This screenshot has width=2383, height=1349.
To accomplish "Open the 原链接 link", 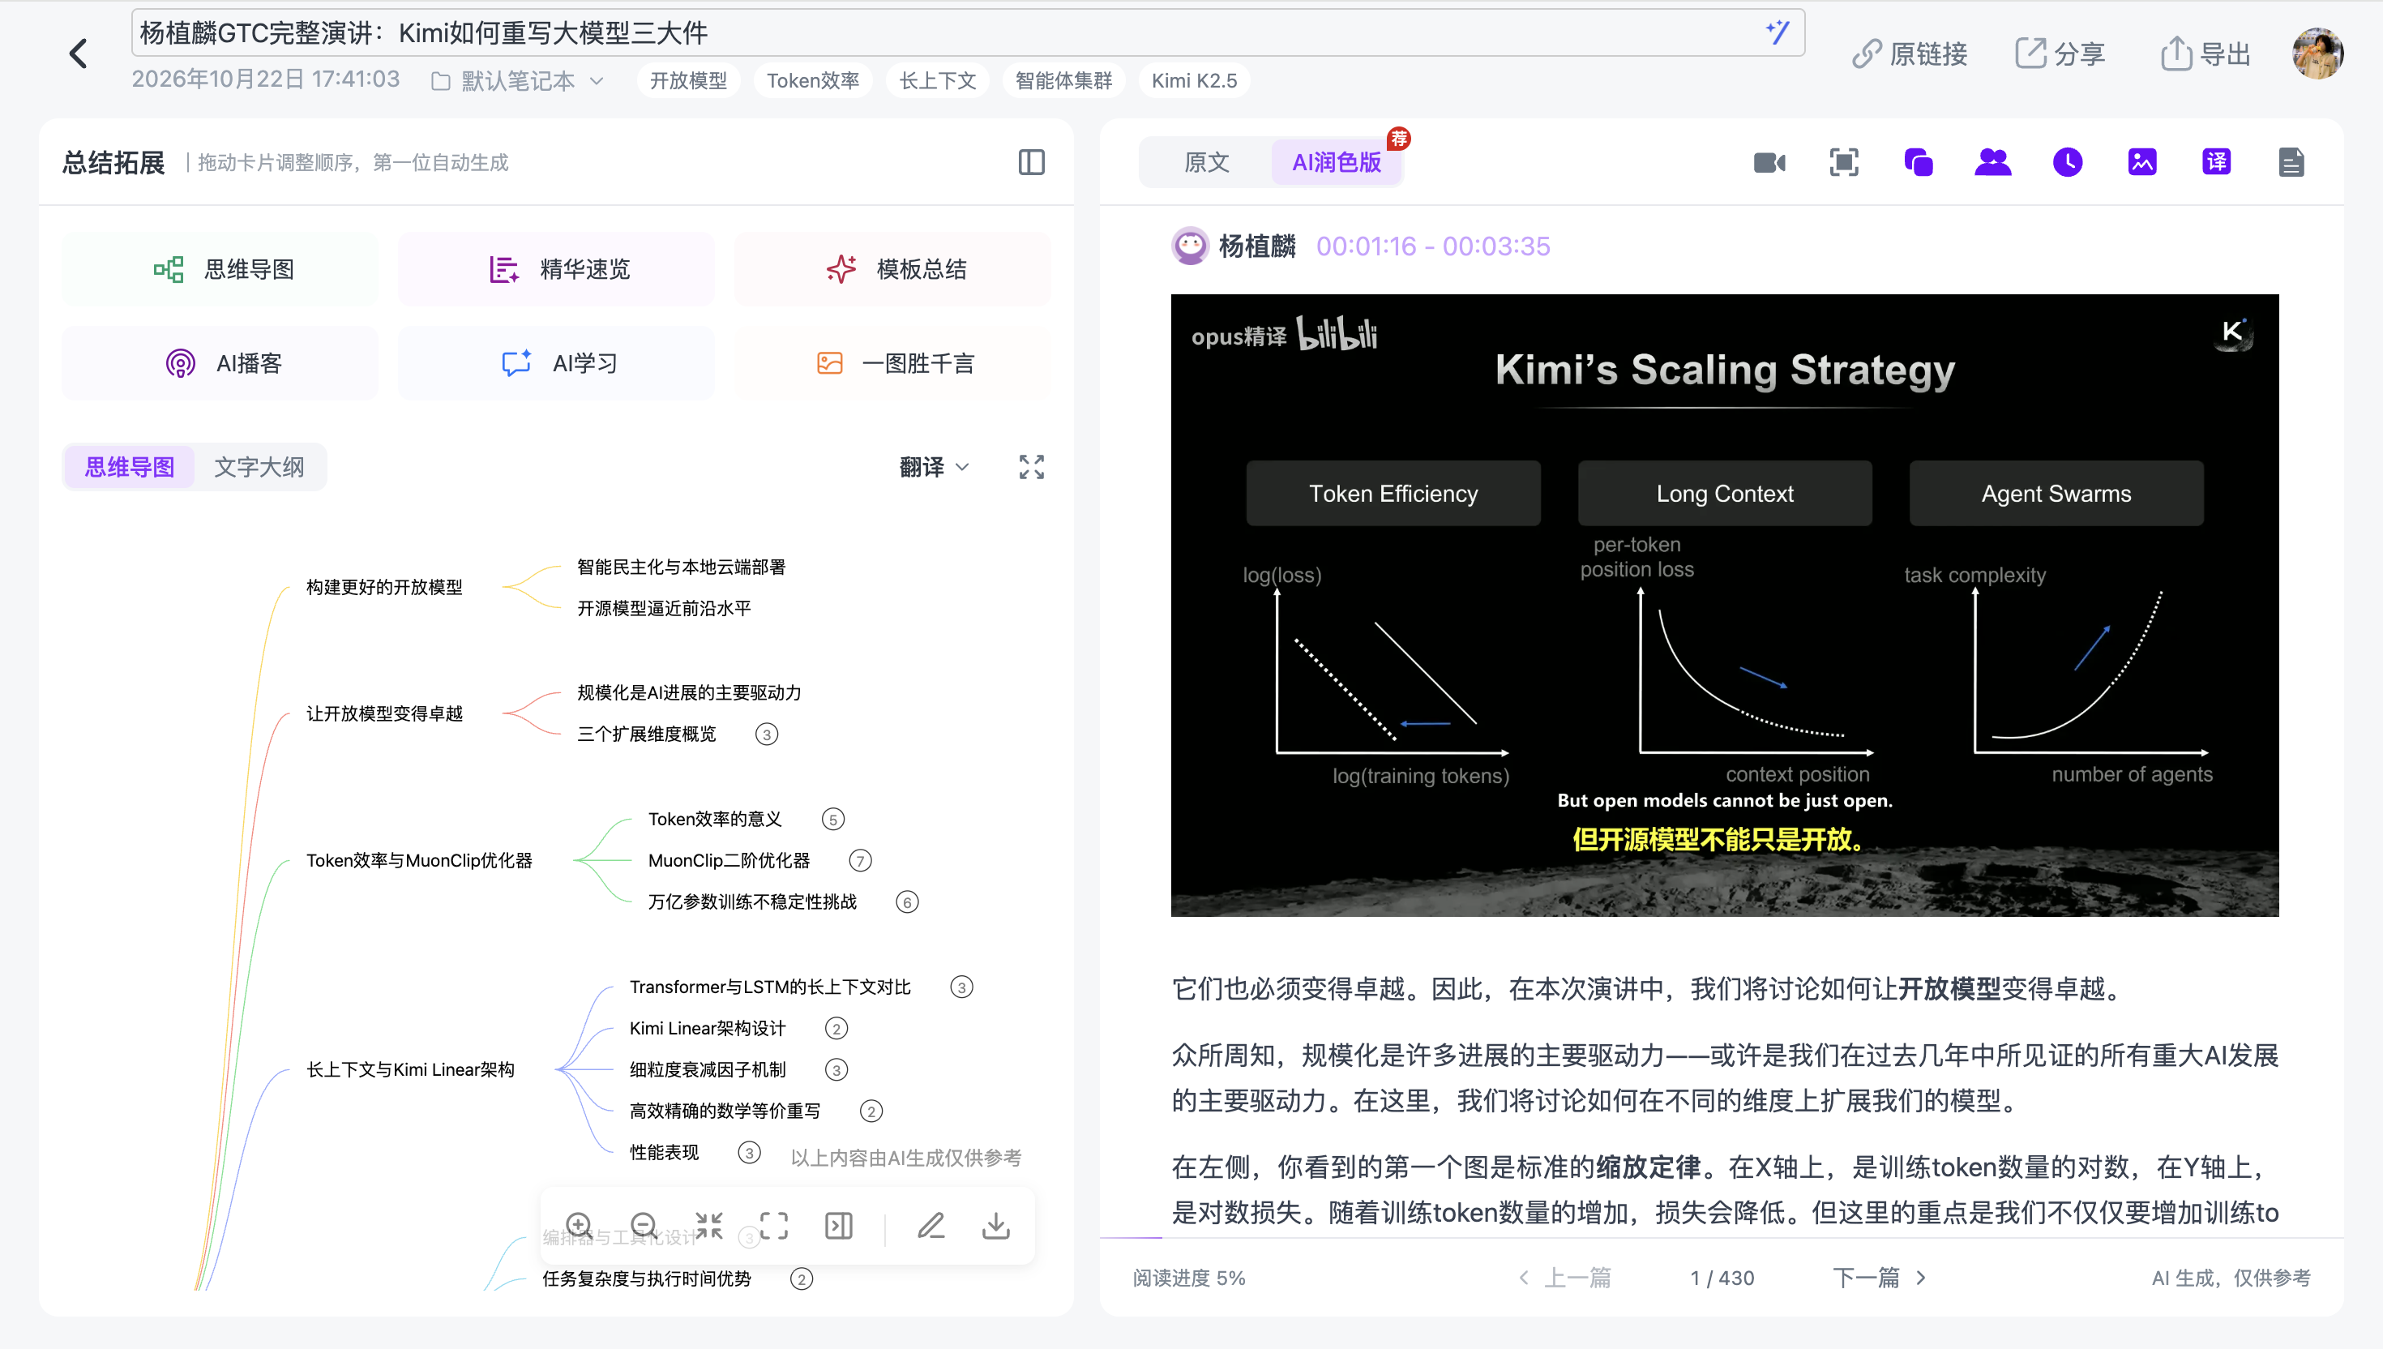I will [x=1910, y=54].
